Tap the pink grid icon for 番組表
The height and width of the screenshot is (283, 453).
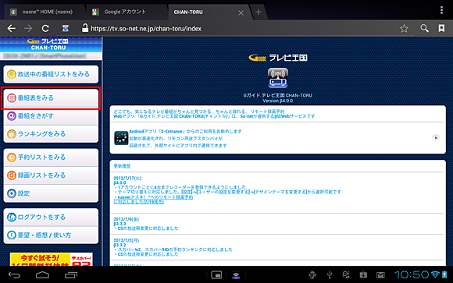(x=11, y=98)
